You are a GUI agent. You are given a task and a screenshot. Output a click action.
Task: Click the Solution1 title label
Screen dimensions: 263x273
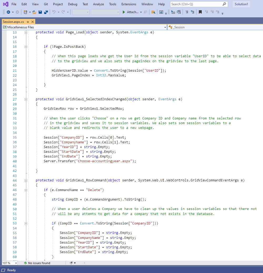pyautogui.click(x=241, y=4)
